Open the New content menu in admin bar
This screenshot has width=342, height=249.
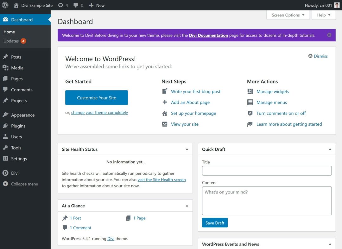(97, 5)
